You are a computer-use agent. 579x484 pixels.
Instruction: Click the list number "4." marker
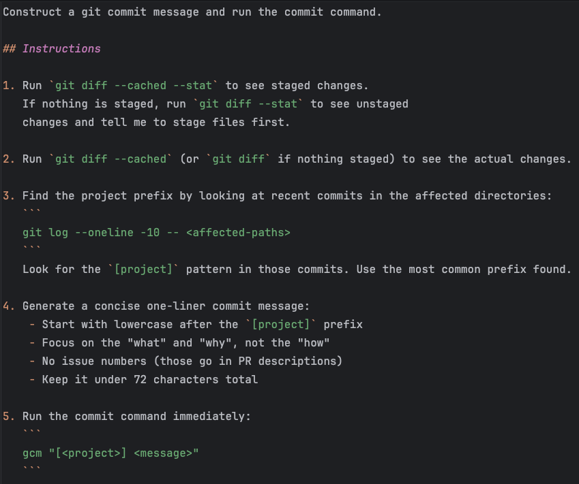[8, 306]
